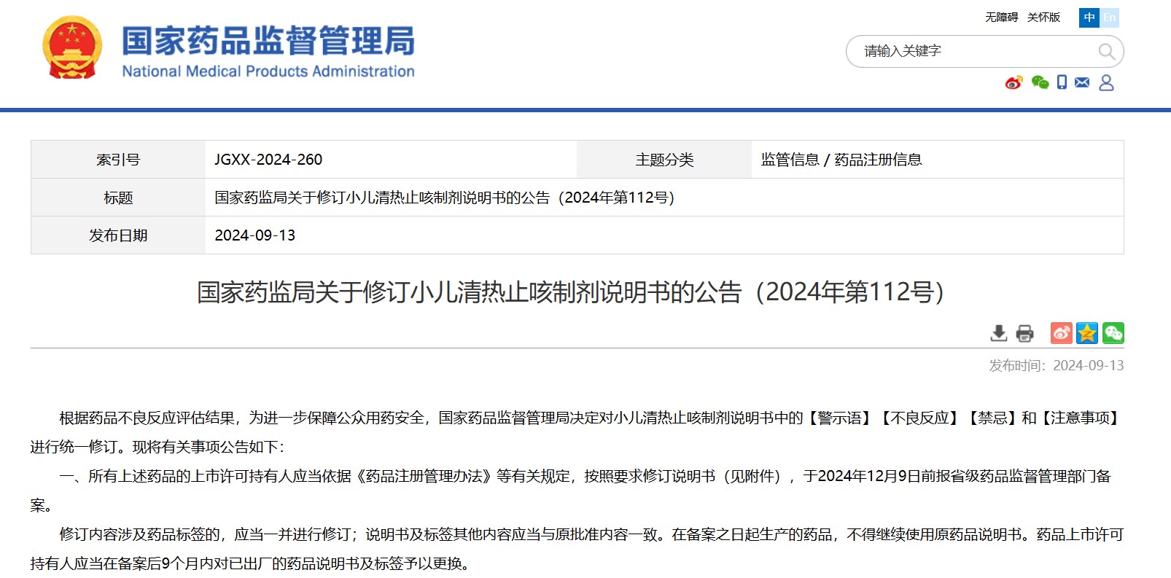Viewport: 1171px width, 578px height.
Task: Download the announcement with the download icon
Action: (x=999, y=333)
